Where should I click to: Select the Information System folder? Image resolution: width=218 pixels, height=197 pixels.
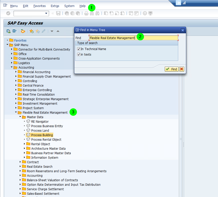tap(45, 158)
